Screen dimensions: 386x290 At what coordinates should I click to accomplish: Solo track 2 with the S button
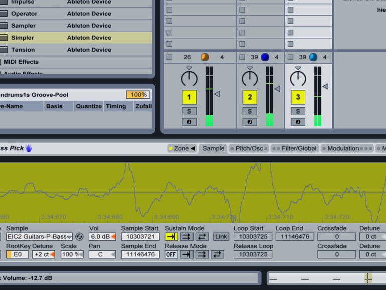(250, 111)
